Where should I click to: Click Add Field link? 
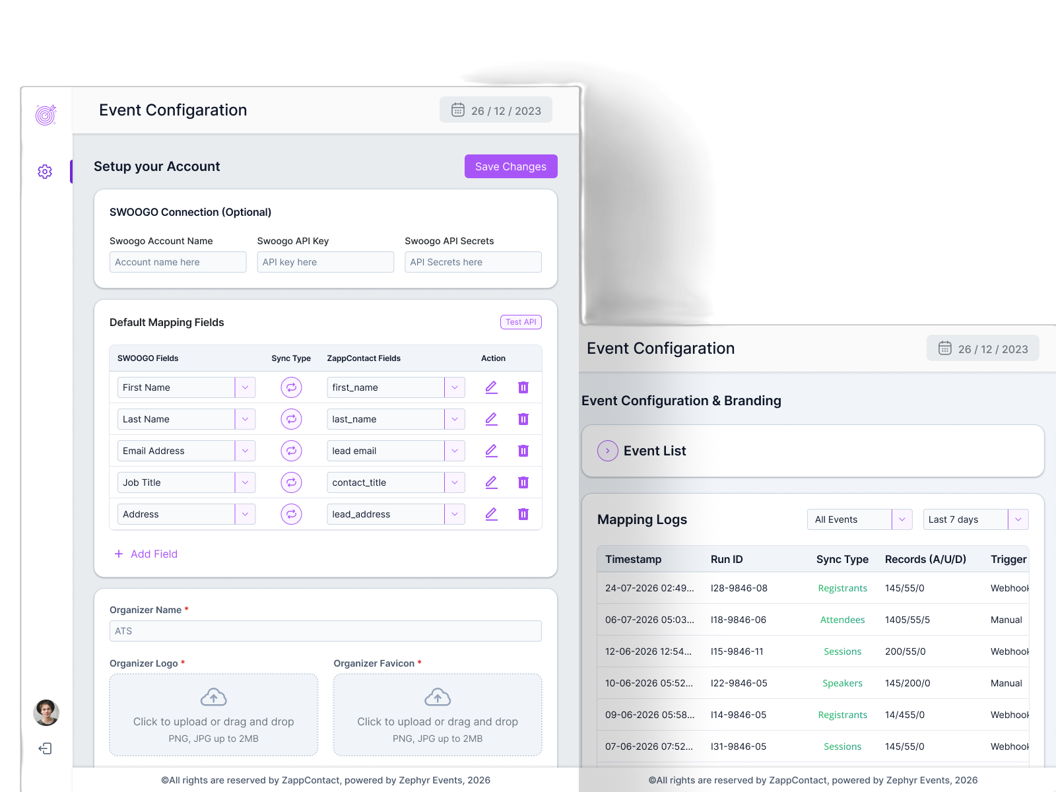pos(146,554)
